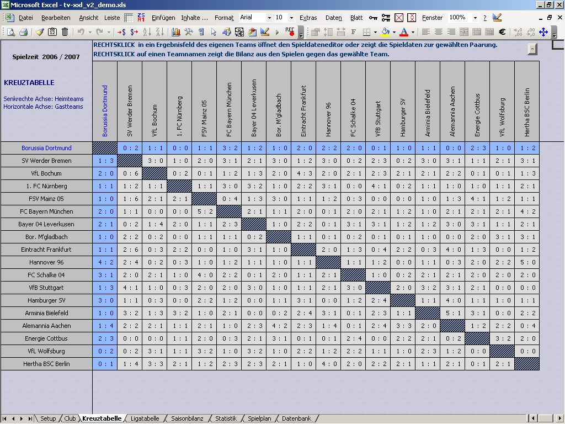
Task: Click the Euro currency format icon
Action: [x=502, y=32]
